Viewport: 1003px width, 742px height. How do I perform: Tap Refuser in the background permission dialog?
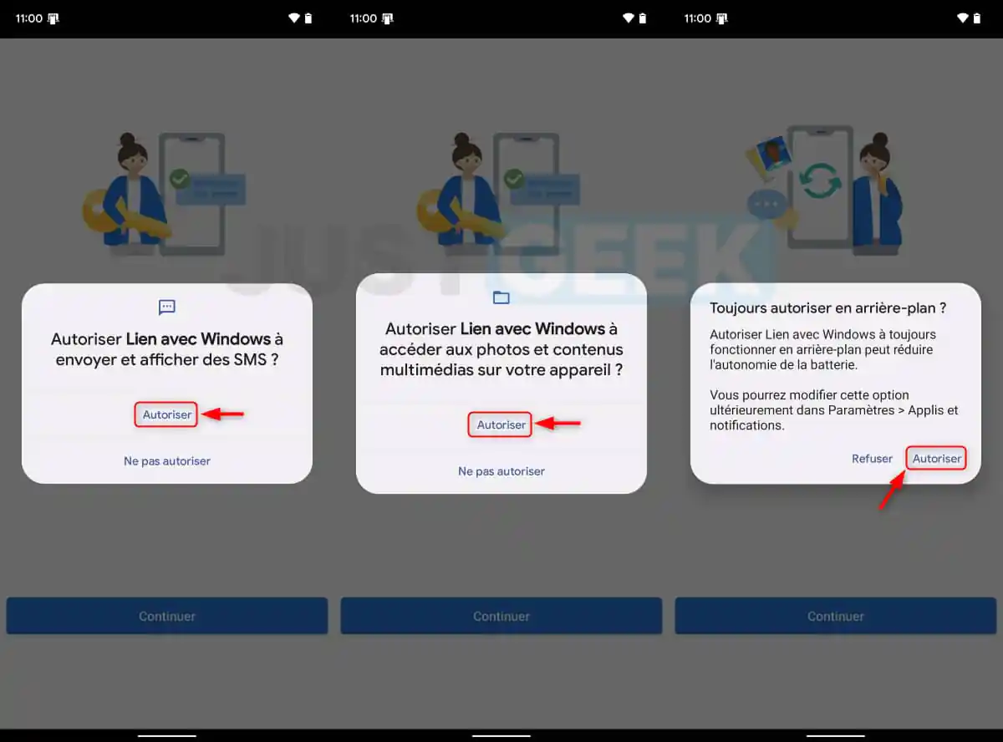(x=872, y=459)
